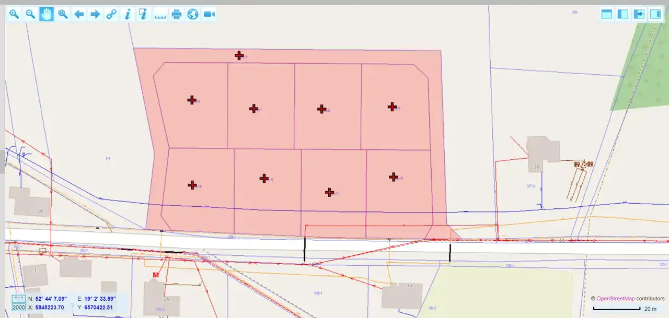Click the video camera icon
This screenshot has width=669, height=318.
coord(209,14)
